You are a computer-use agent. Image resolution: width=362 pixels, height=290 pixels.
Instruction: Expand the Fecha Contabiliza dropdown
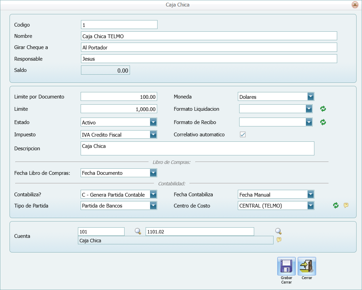(310, 194)
